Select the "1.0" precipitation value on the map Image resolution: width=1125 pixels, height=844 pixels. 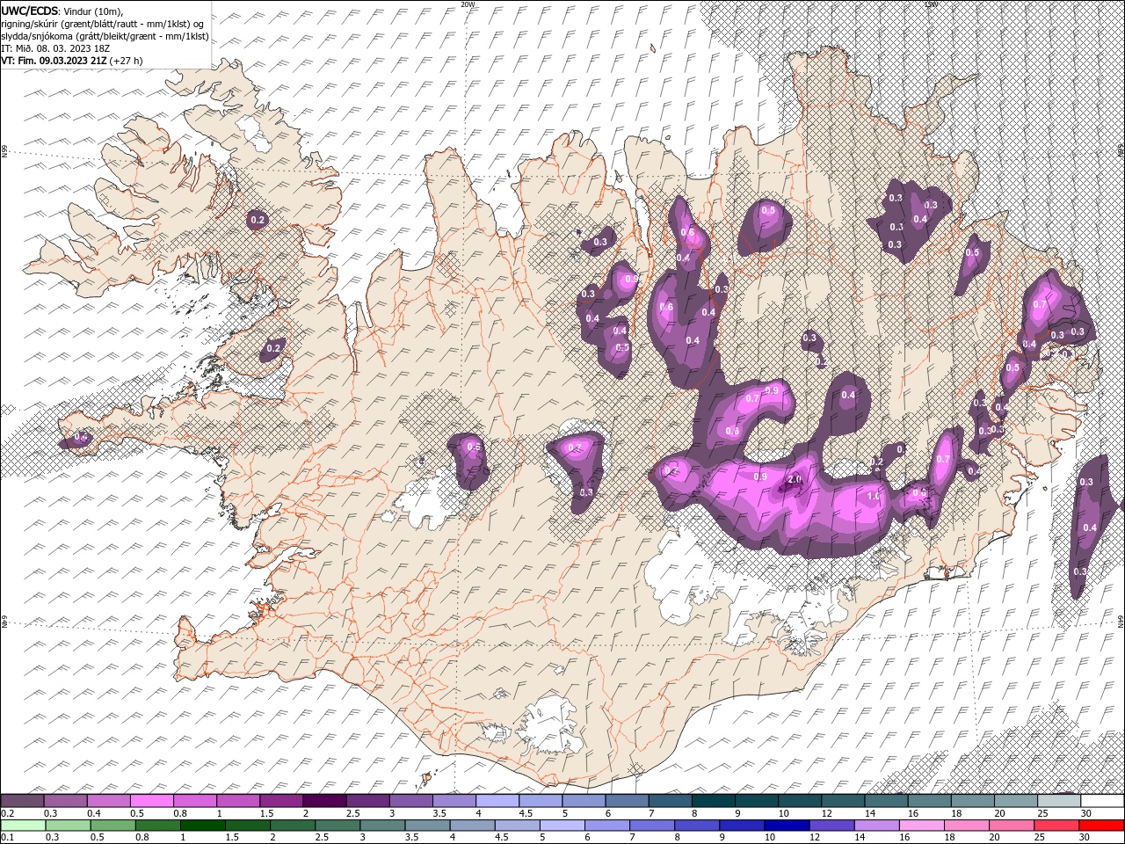tap(874, 496)
